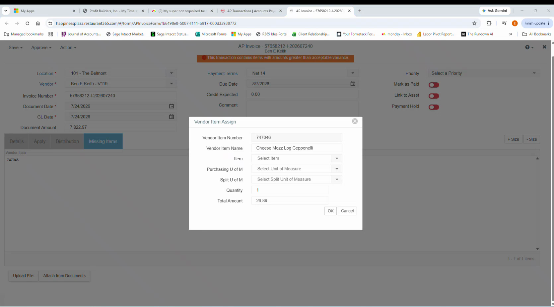Toggle Link to Asset switch
This screenshot has width=554, height=307.
click(434, 96)
